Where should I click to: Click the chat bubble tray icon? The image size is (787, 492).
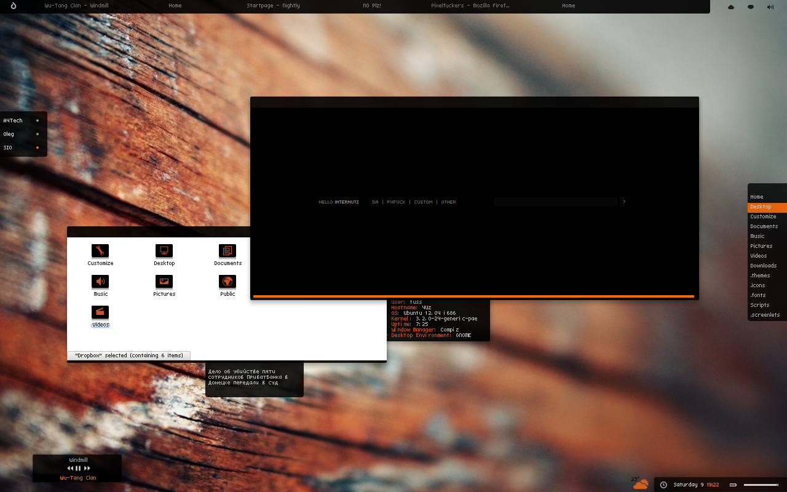click(751, 7)
